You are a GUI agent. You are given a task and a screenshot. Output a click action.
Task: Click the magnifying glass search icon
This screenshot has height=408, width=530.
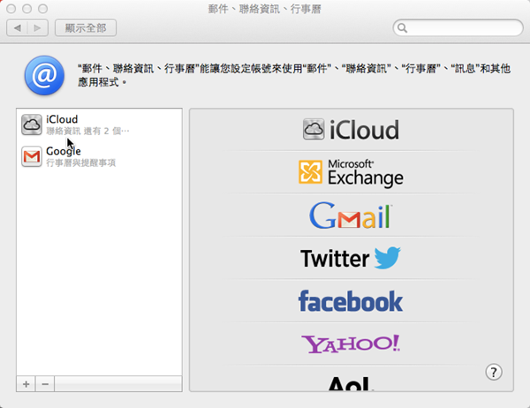(x=402, y=27)
